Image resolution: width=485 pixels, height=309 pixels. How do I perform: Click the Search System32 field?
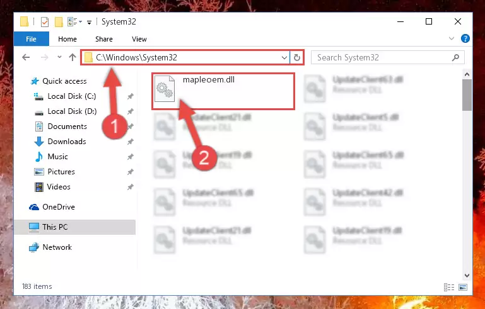pos(388,57)
